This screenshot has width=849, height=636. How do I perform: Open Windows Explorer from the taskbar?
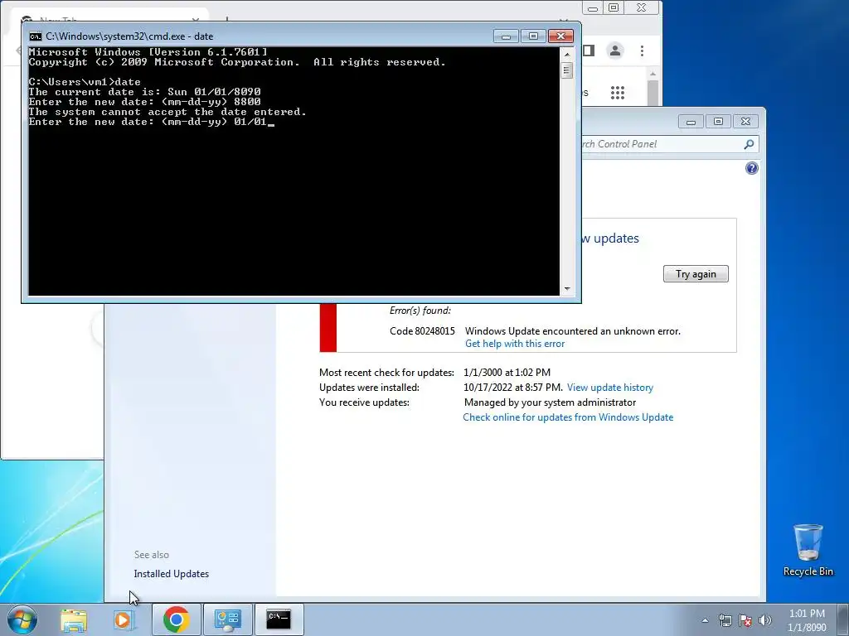coord(74,619)
